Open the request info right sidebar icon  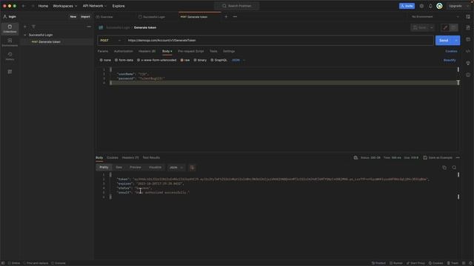pyautogui.click(x=468, y=75)
